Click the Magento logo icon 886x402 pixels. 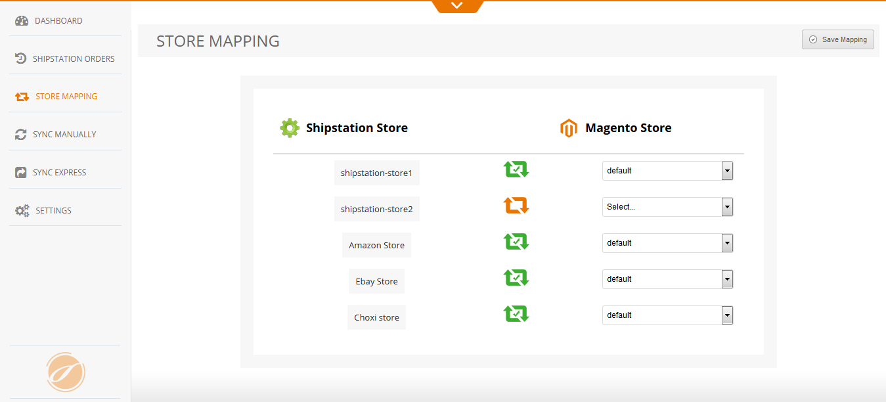tap(568, 128)
